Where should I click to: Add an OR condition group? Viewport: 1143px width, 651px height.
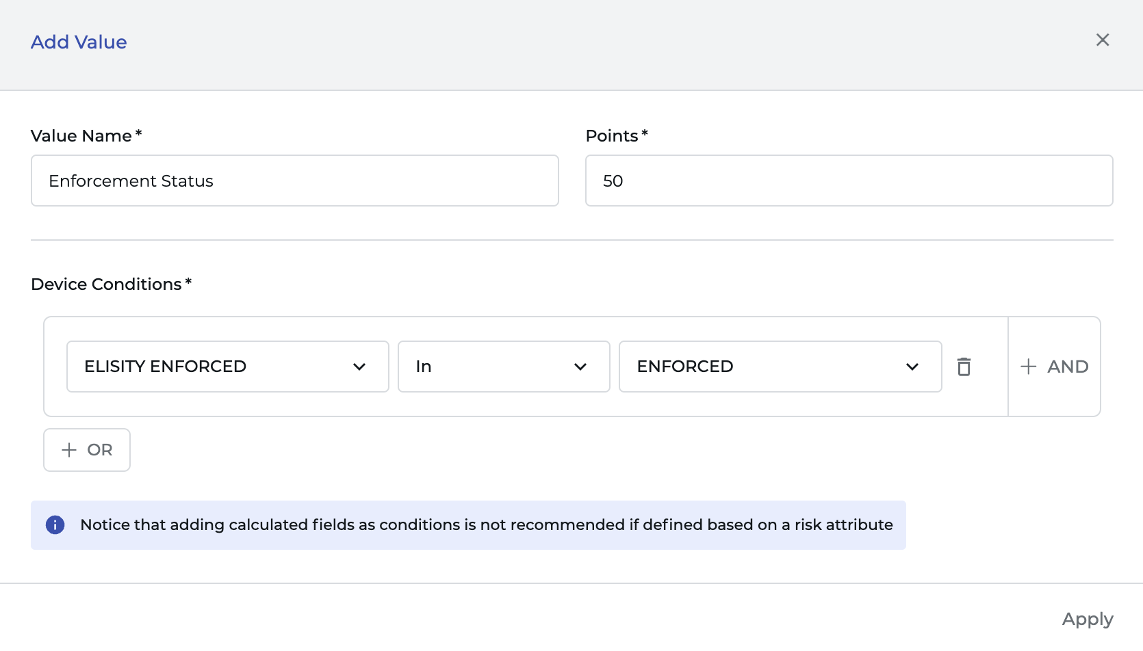tap(87, 450)
